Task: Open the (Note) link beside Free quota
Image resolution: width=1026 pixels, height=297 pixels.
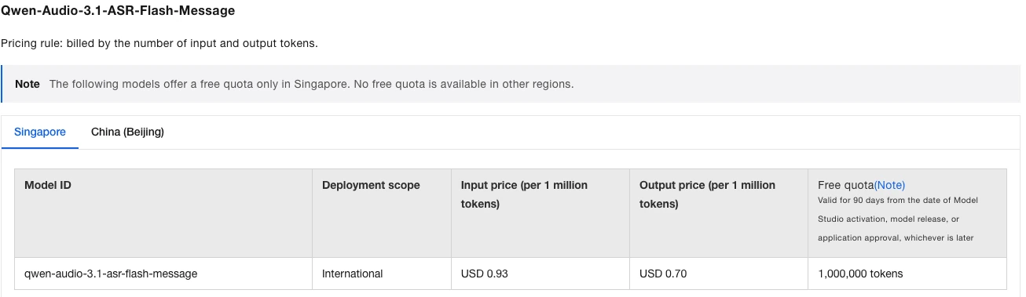Action: [x=889, y=185]
